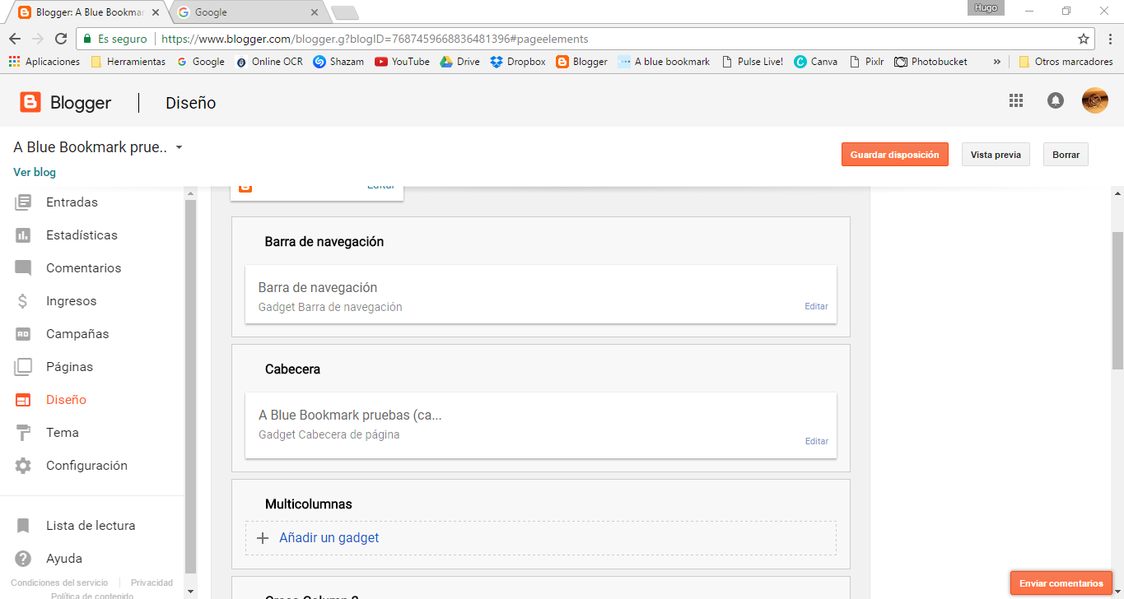Open Páginas in sidebar menu
The height and width of the screenshot is (599, 1124).
click(x=69, y=367)
